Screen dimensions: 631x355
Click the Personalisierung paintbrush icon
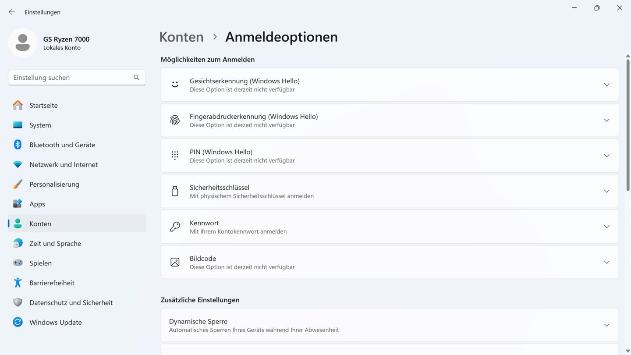(18, 184)
